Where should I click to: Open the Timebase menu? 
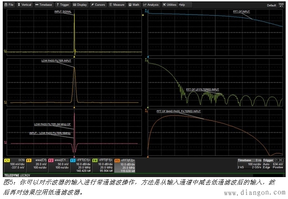coord(44,5)
